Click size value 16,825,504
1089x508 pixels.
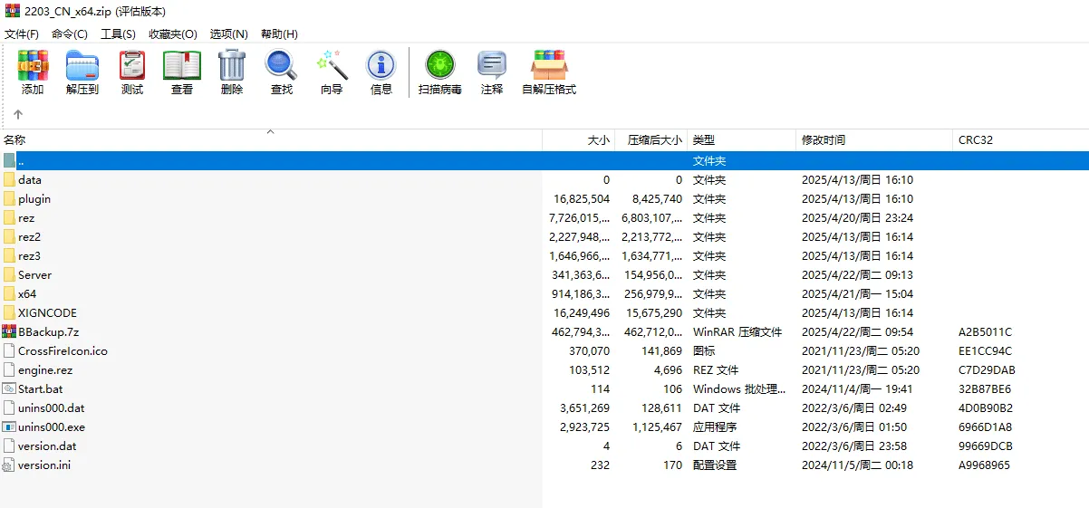pyautogui.click(x=582, y=198)
